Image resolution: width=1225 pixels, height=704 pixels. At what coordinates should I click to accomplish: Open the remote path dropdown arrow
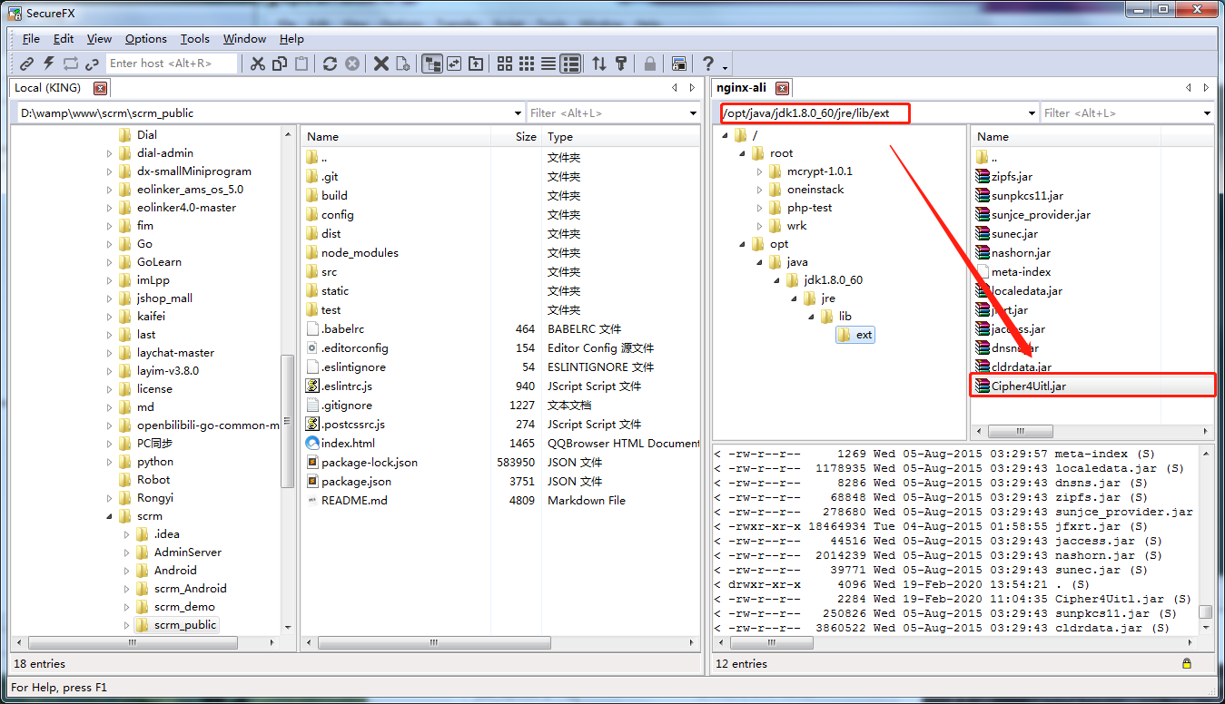[x=1032, y=113]
